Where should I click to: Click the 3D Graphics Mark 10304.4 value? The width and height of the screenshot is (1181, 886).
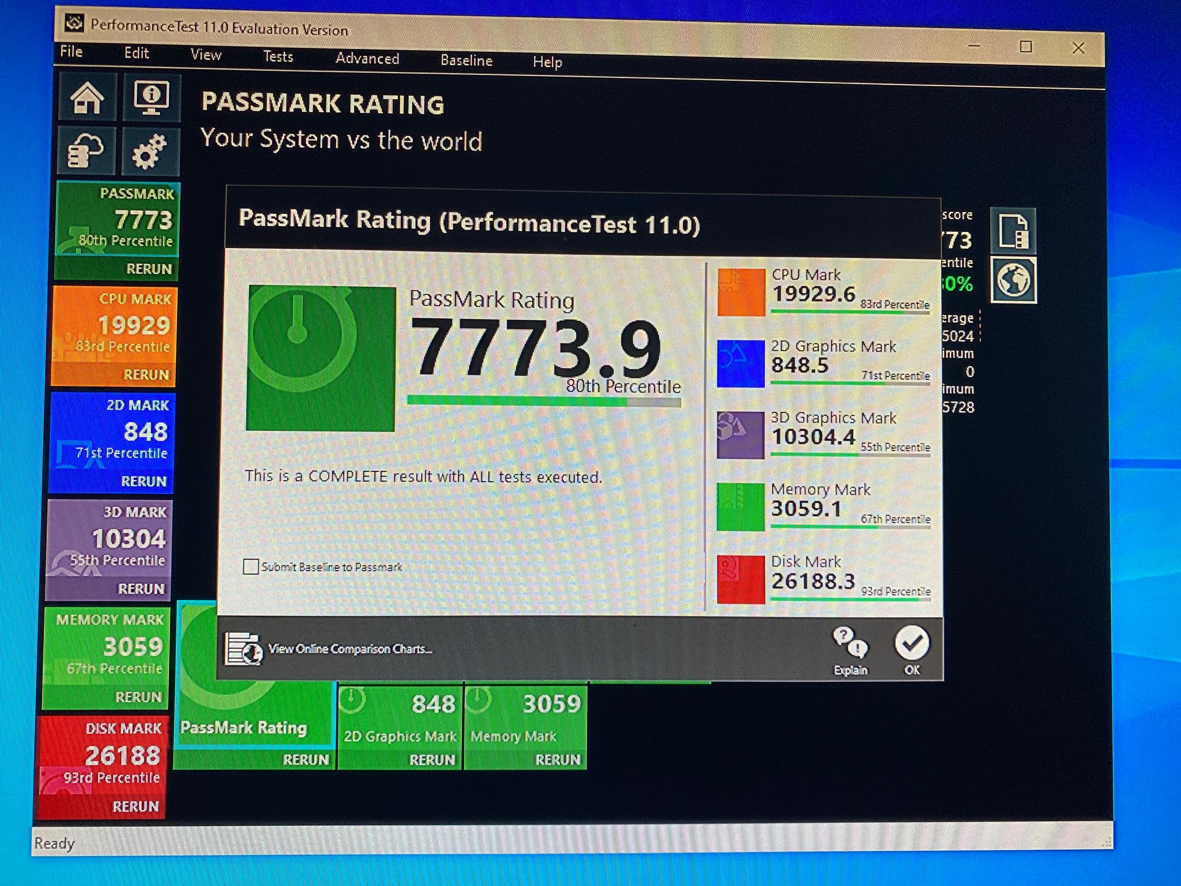pyautogui.click(x=814, y=437)
